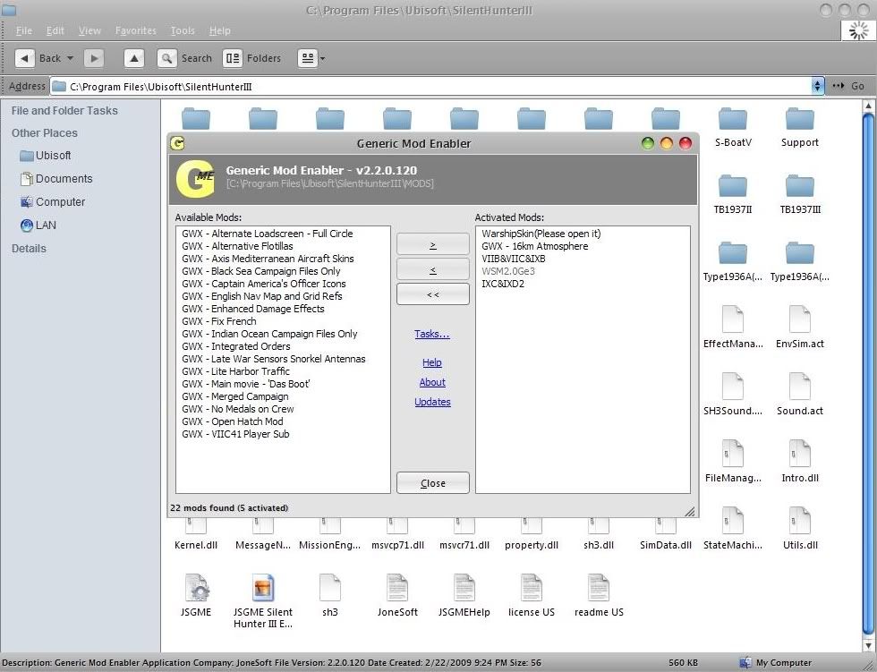Open the JSGME Silent Hunter III icon
Image resolution: width=877 pixels, height=672 pixels.
pos(263,588)
